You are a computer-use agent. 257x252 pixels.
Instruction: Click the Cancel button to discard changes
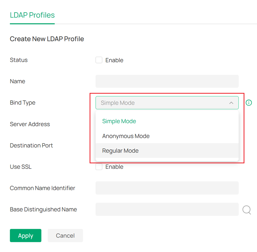click(x=65, y=236)
